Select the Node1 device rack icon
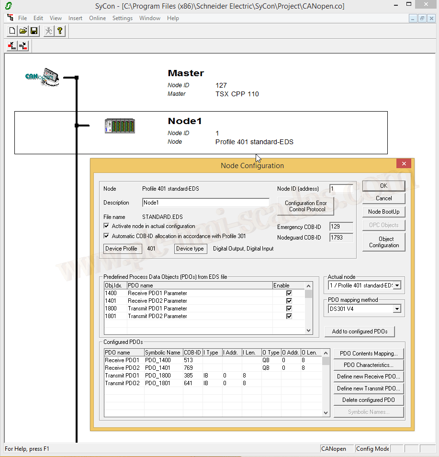The height and width of the screenshot is (457, 439). coord(120,126)
